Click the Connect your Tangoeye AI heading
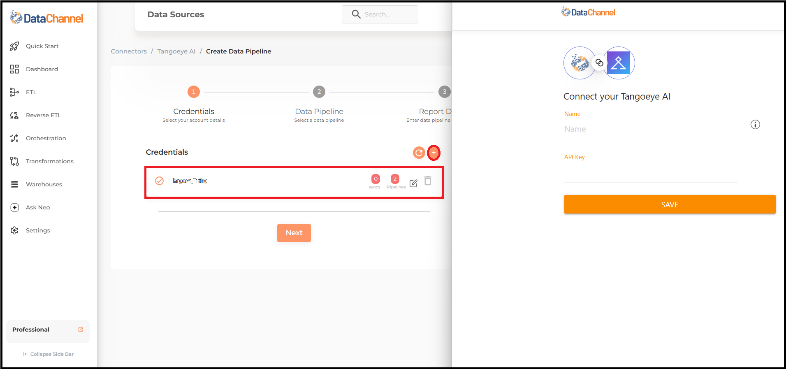This screenshot has width=786, height=369. (x=617, y=97)
